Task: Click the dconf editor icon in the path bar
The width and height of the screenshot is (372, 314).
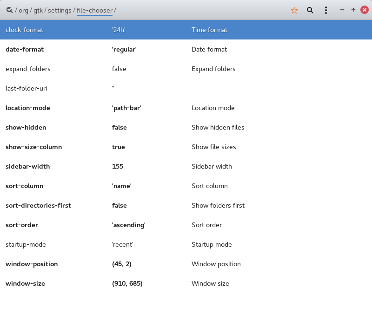Action: pos(9,10)
